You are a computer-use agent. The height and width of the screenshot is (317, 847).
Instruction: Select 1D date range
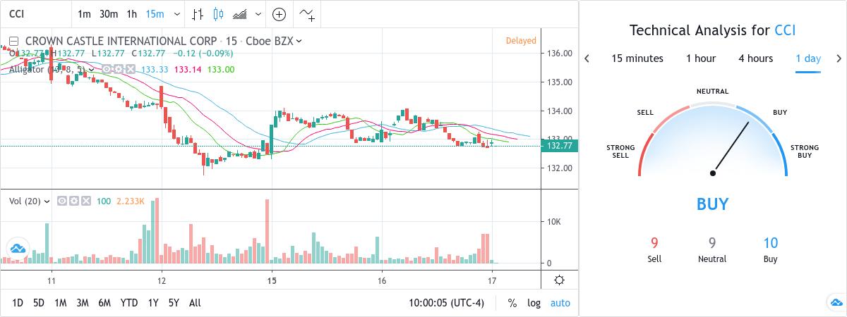point(18,303)
